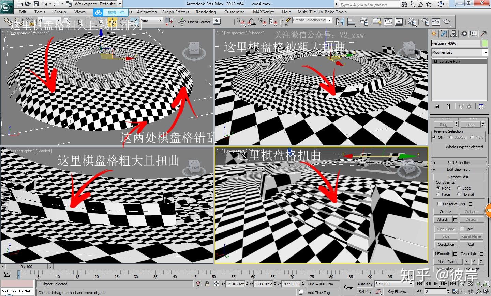Open Named Selection Sets editor icon
Screen dimensions: 491x296
click(285, 22)
